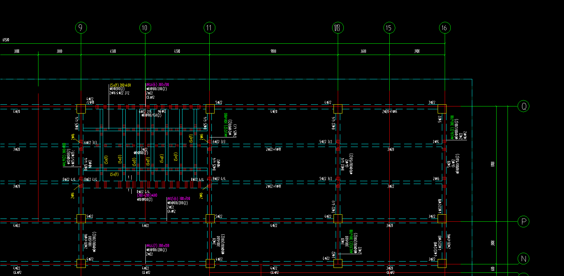The width and height of the screenshot is (564, 276).
Task: Click the magenta (300+200)x600 section text
Action: pyautogui.click(x=147, y=195)
